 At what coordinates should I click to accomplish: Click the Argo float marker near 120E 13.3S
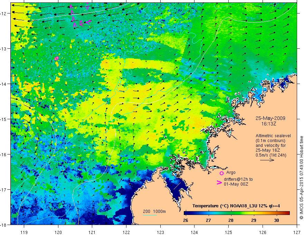56,58
